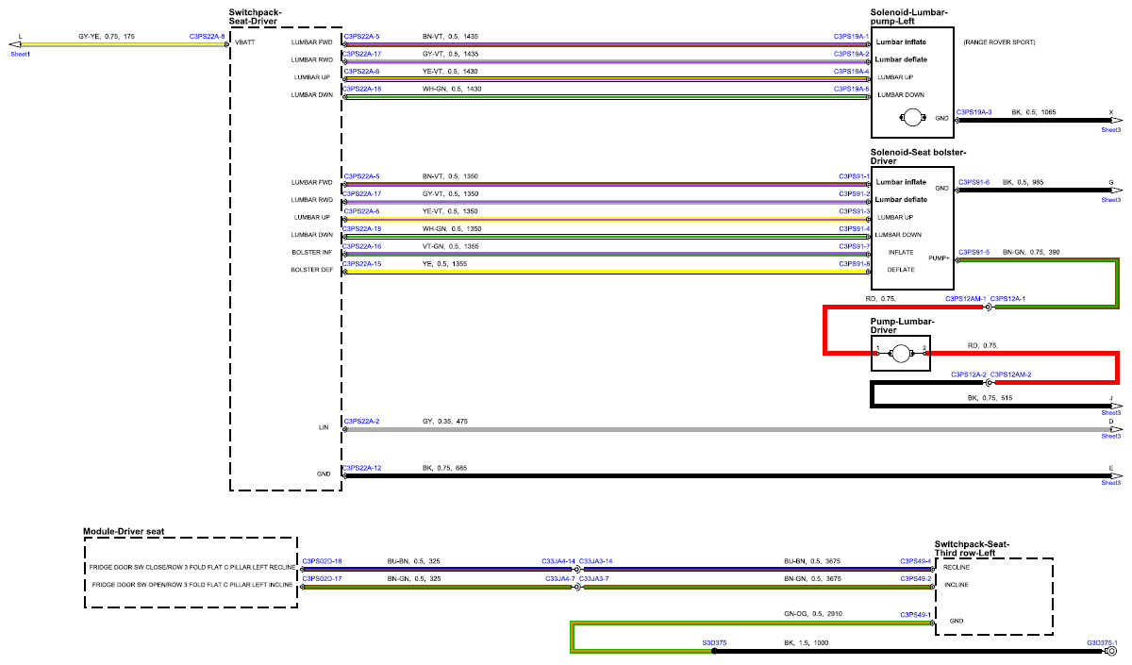Open the Sheet3 link under arrow X
This screenshot has height=665, width=1132.
(1111, 129)
